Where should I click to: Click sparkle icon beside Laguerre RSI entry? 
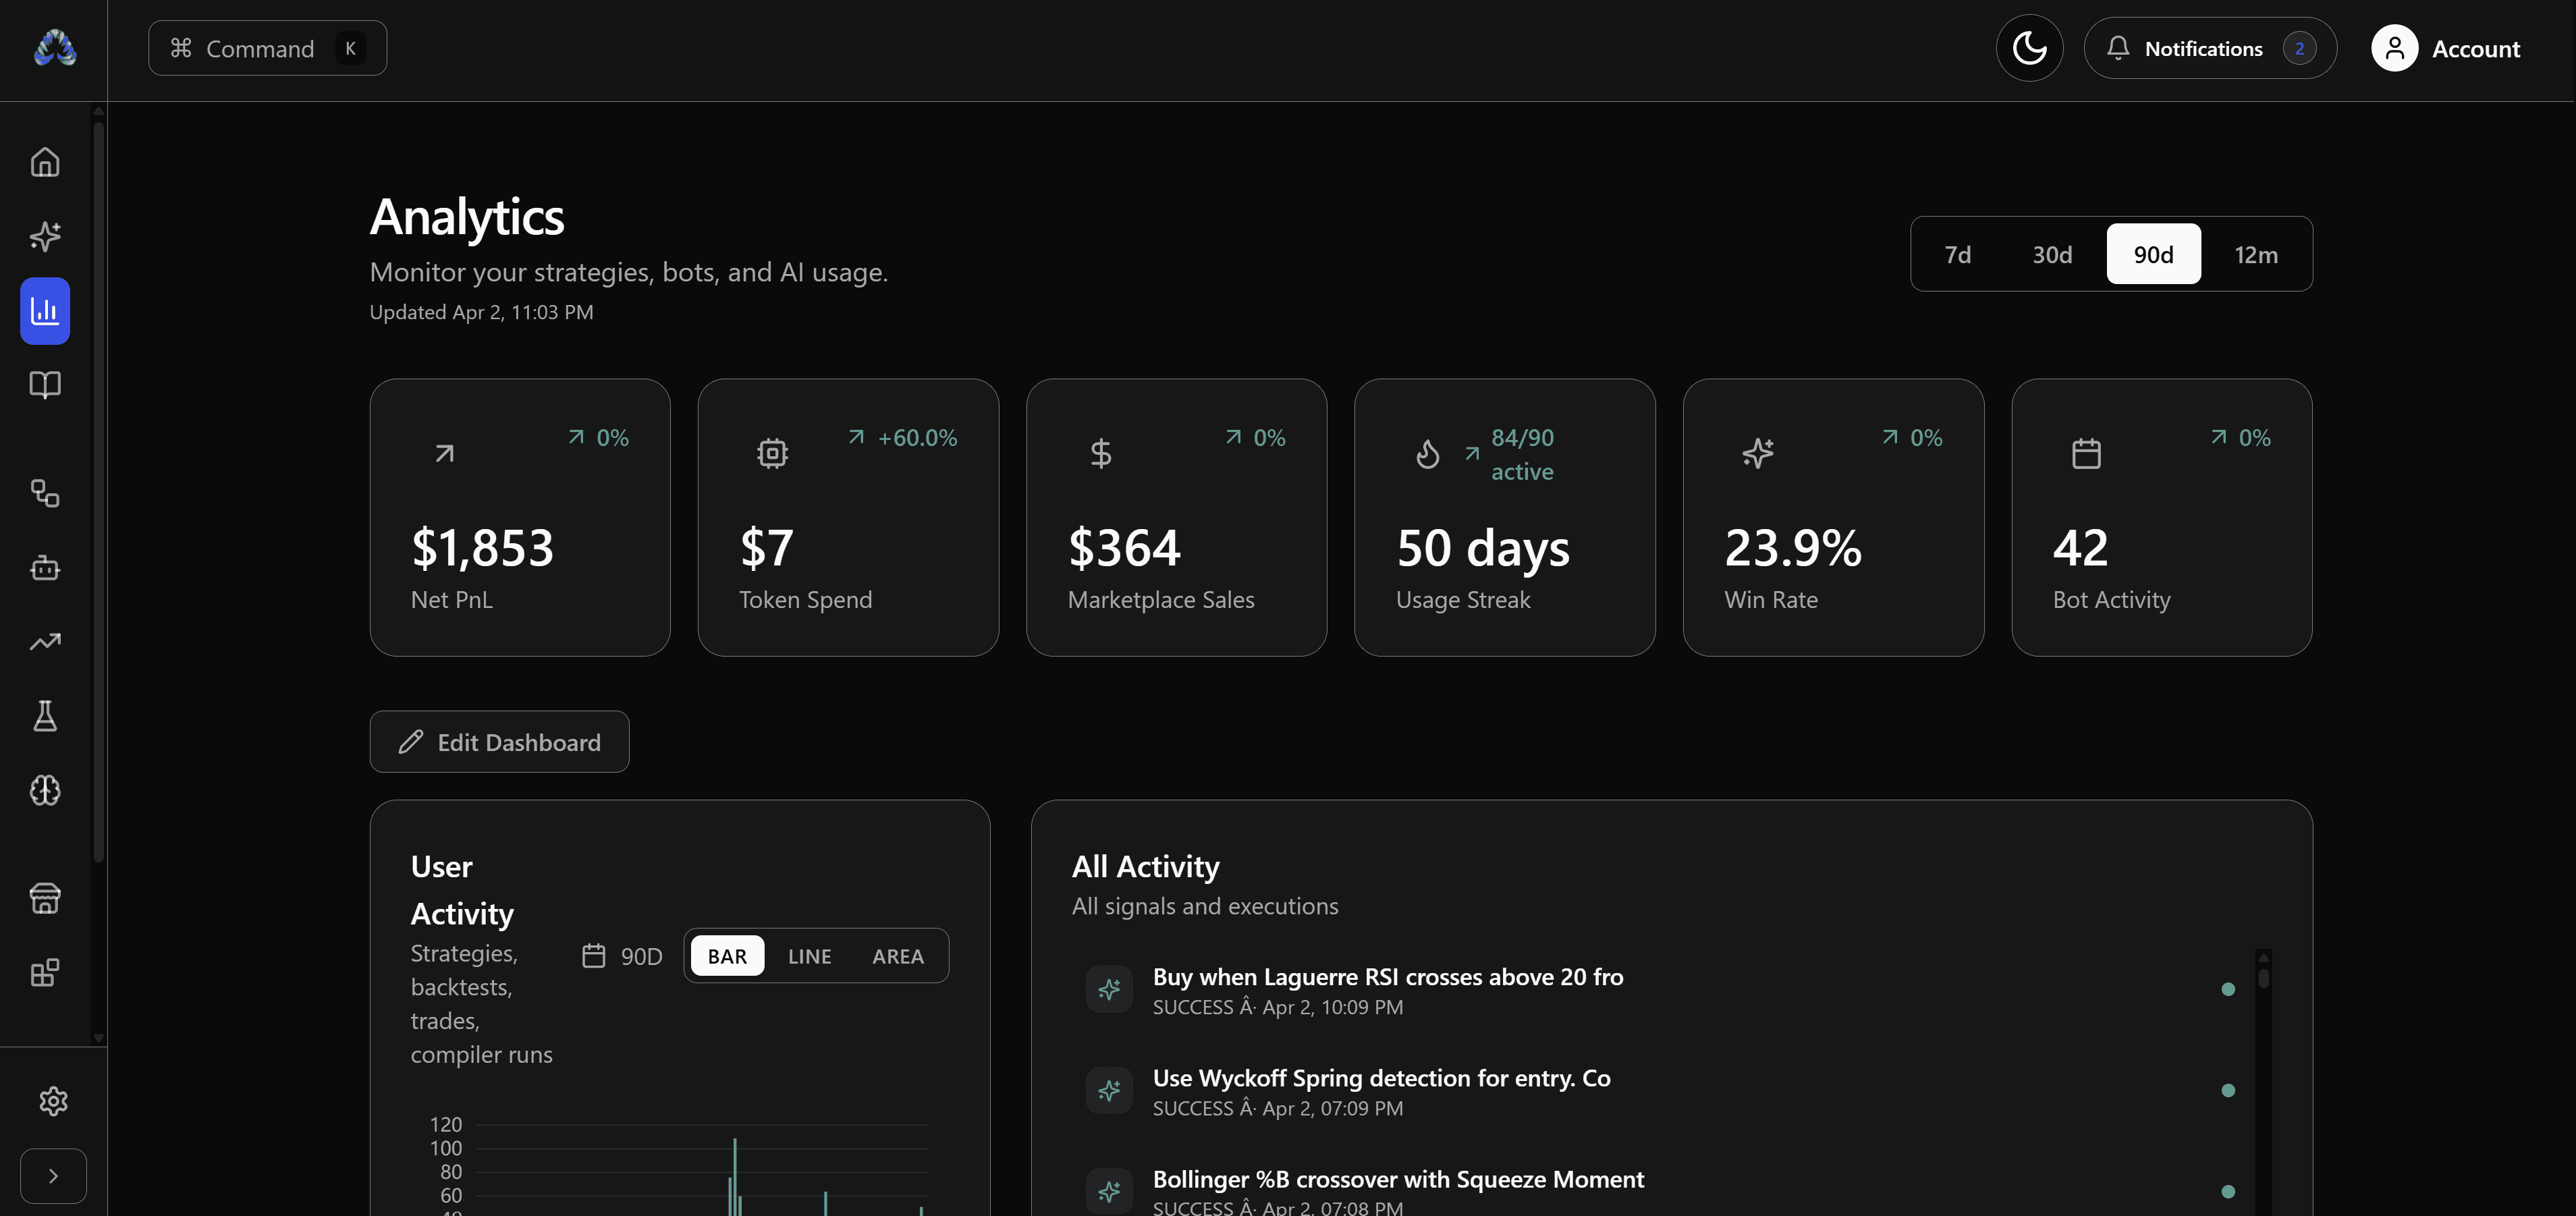[1109, 990]
